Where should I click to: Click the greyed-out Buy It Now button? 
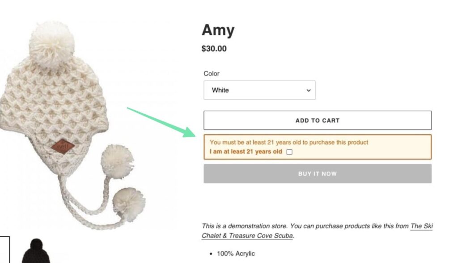317,174
